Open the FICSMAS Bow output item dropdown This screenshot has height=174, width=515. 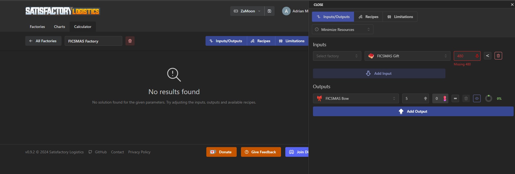356,98
